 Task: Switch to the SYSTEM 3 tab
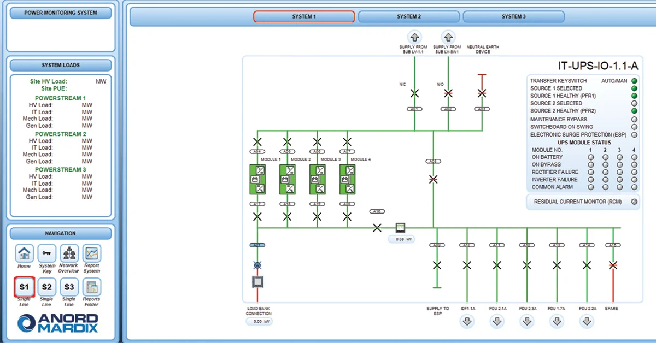tap(513, 16)
